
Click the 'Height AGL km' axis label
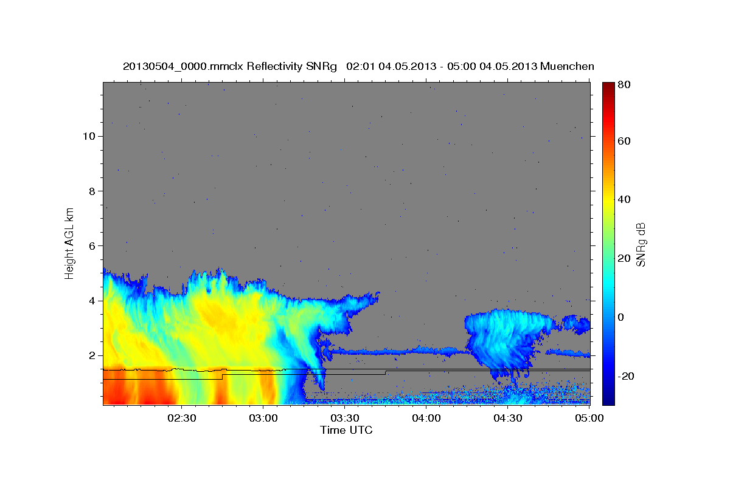(x=70, y=243)
